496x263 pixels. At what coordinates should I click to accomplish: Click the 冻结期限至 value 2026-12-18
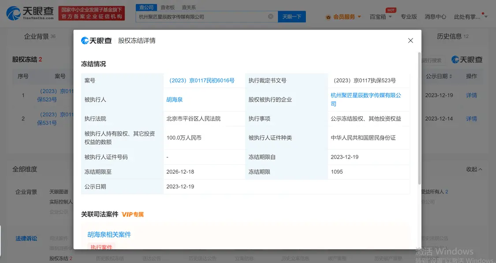pyautogui.click(x=180, y=172)
